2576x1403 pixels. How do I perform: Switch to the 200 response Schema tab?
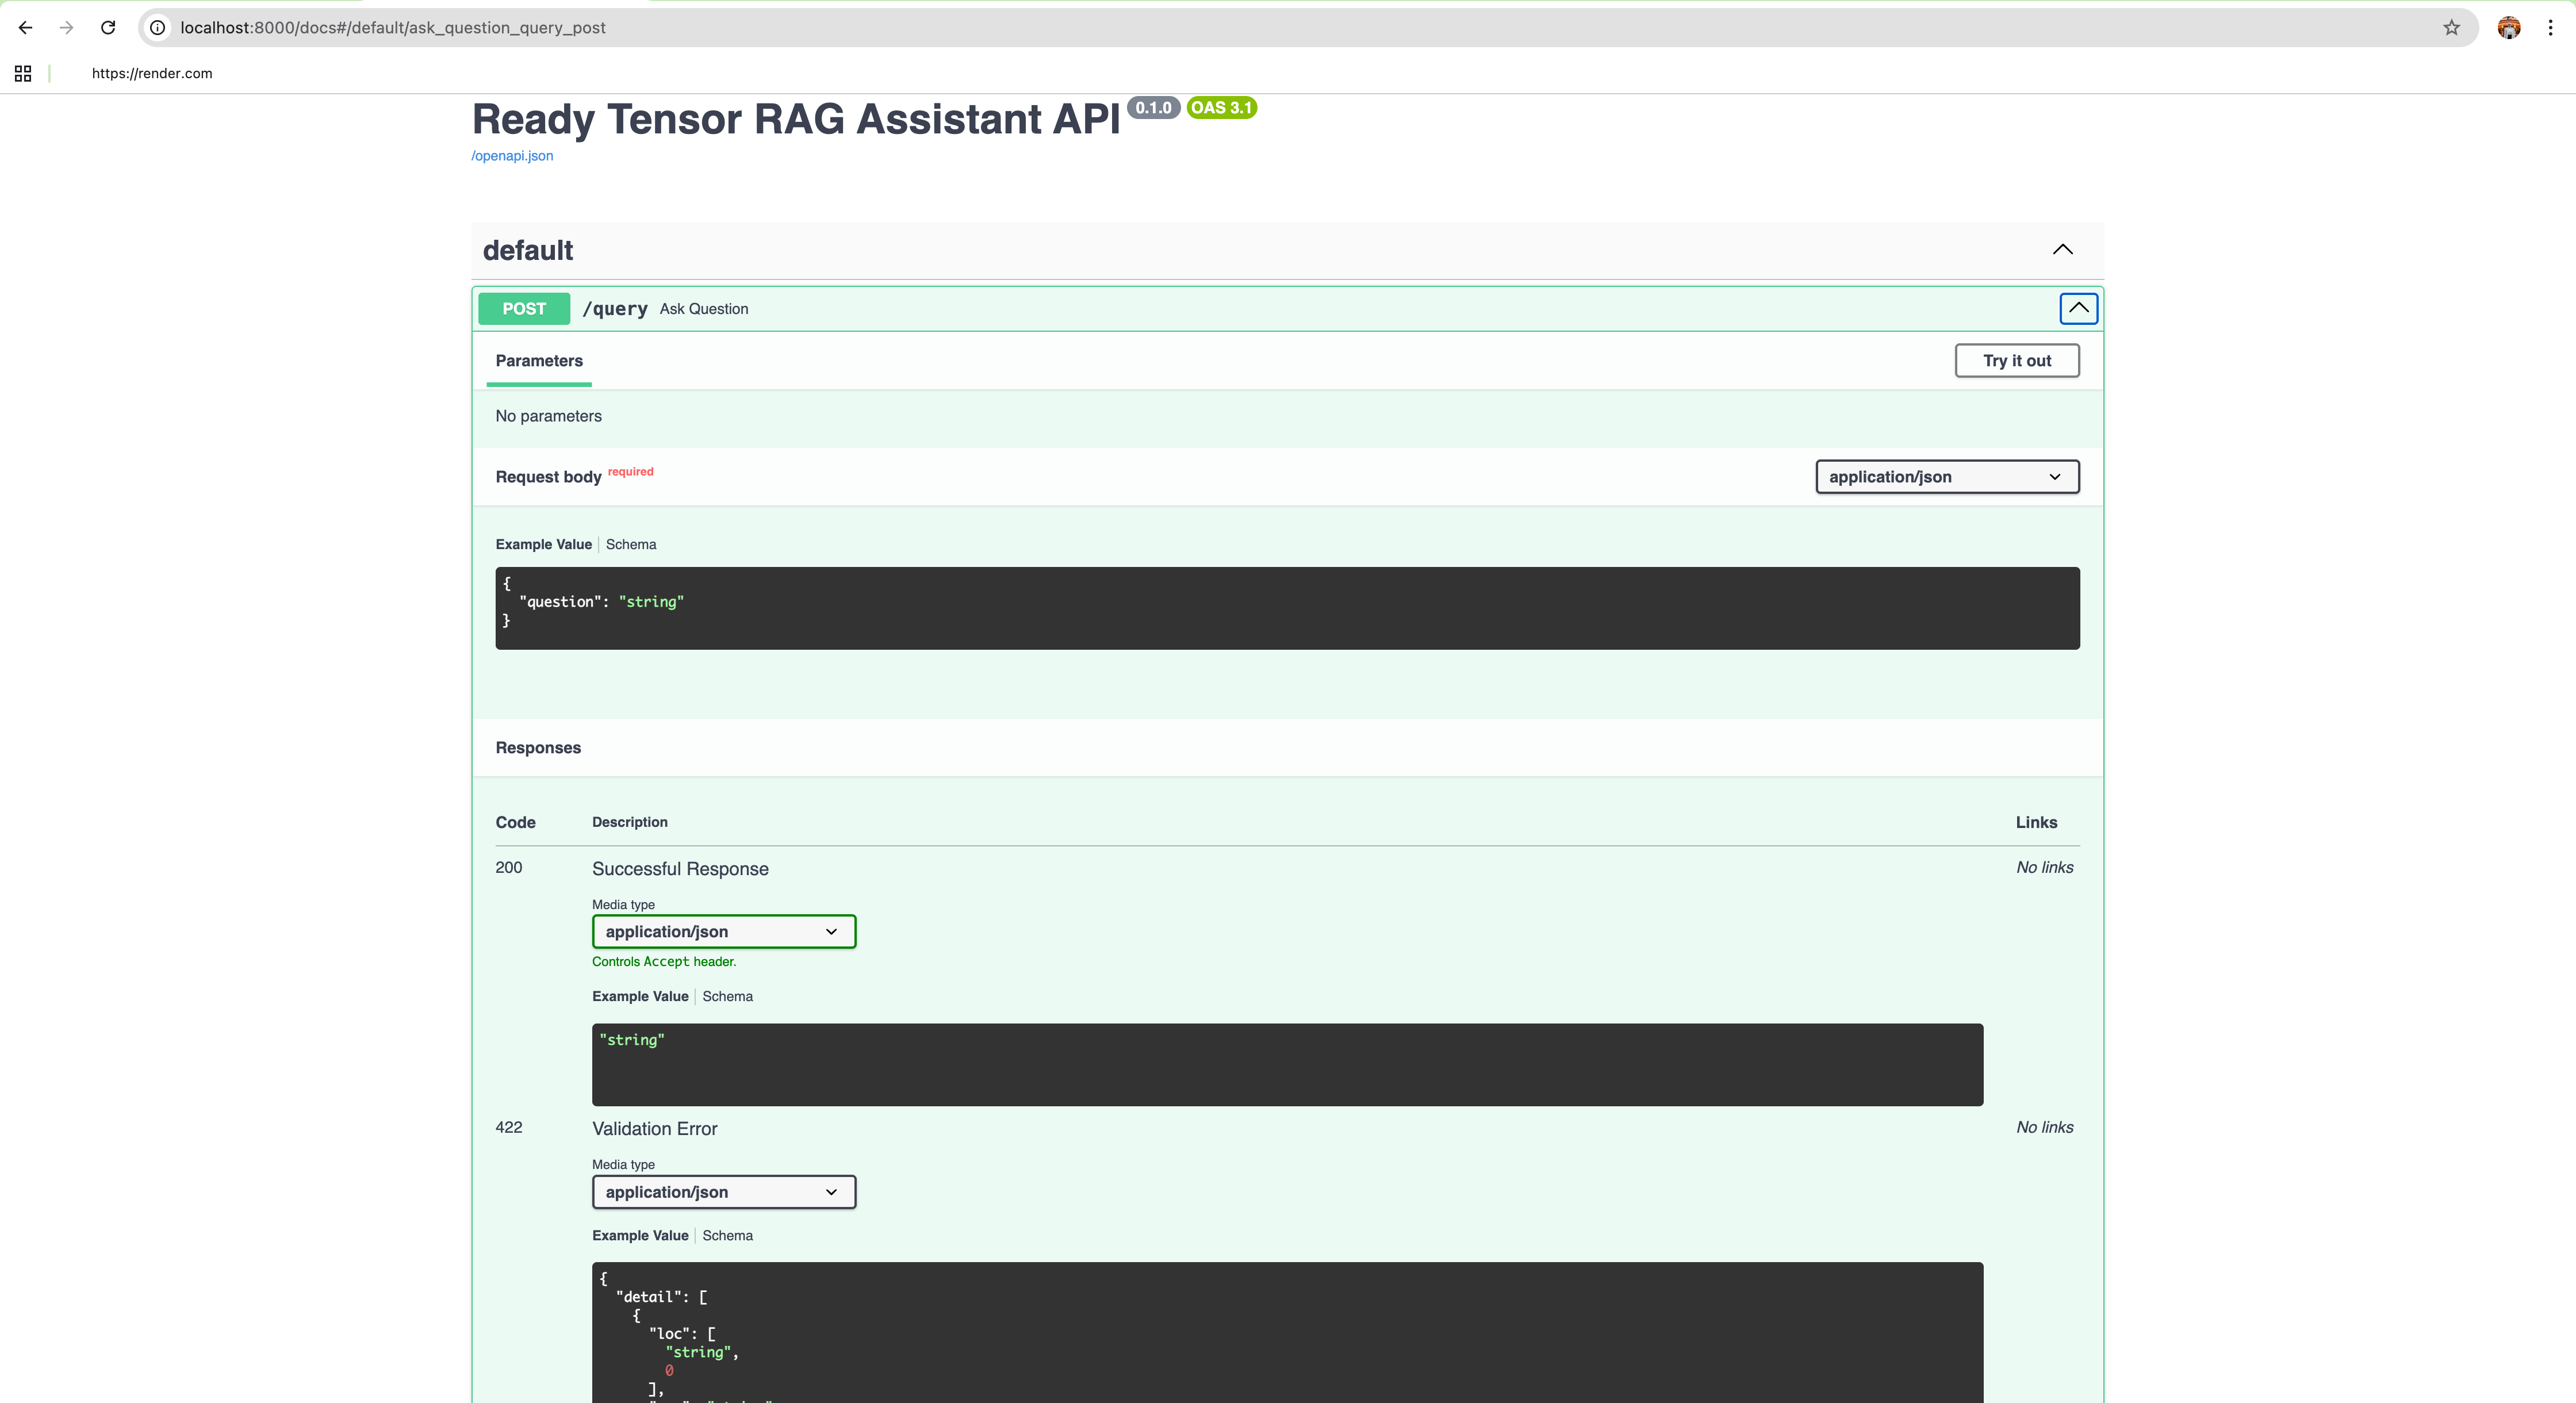pos(727,997)
